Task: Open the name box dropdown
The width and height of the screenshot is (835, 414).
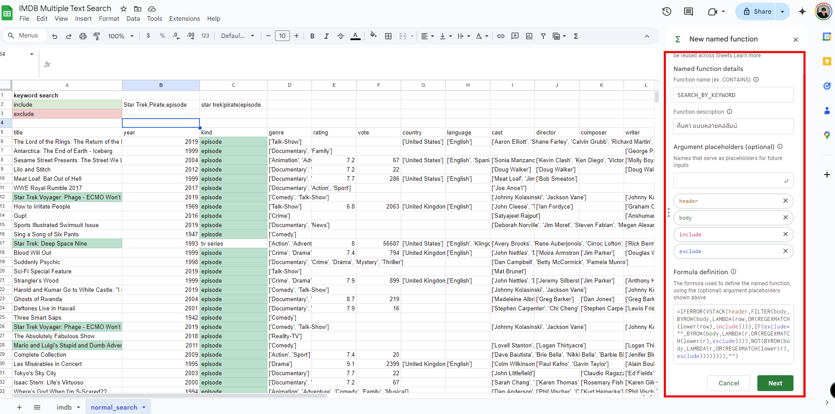Action: (x=32, y=54)
